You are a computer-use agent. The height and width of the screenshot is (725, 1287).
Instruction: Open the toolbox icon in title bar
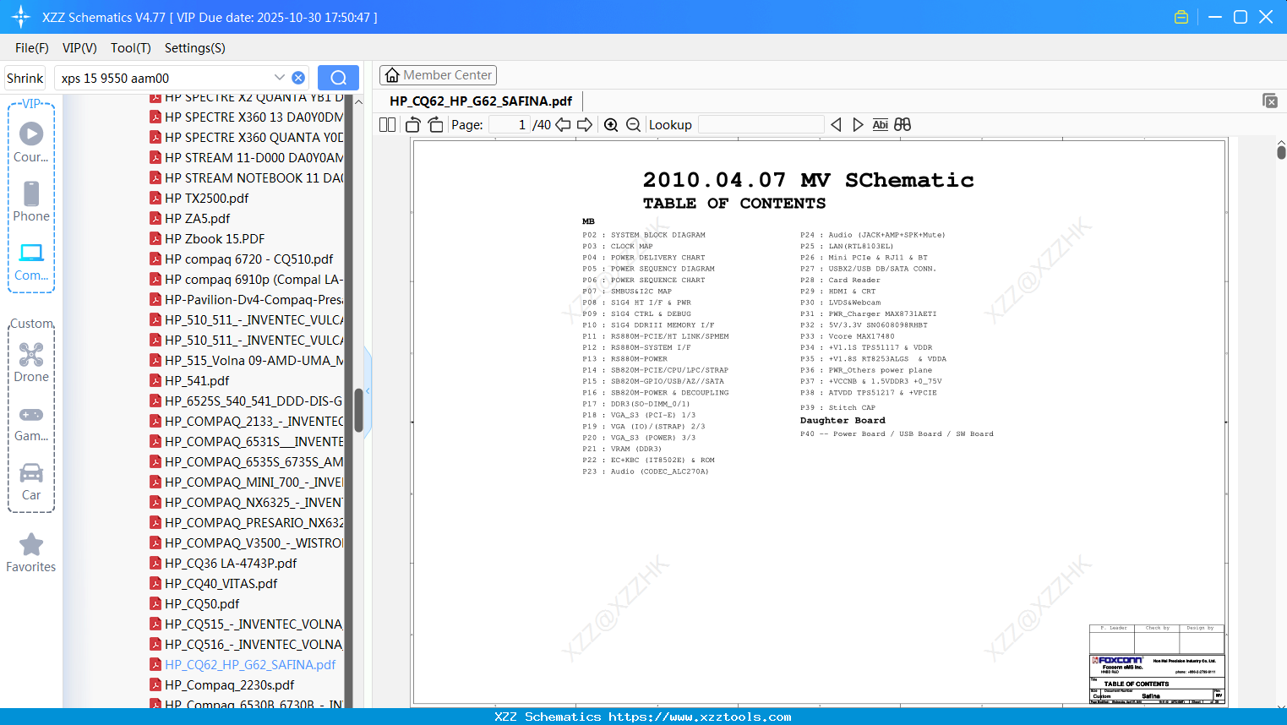point(1181,17)
